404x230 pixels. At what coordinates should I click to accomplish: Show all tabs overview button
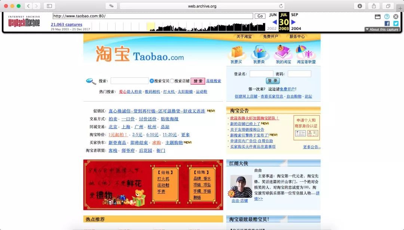click(388, 6)
